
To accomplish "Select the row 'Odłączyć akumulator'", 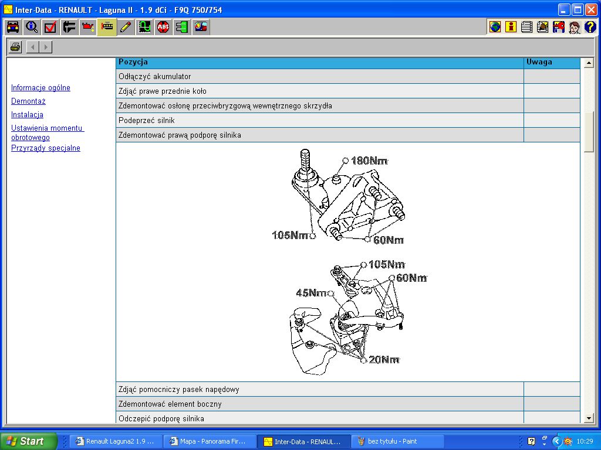I will click(x=320, y=77).
